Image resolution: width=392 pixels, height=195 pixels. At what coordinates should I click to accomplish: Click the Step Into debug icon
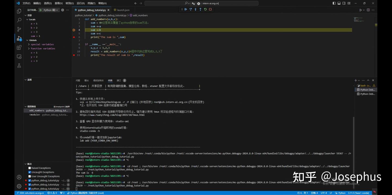[195, 9]
